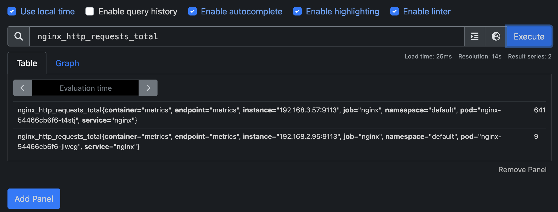Click the format expression icon
This screenshot has height=212, width=558.
pos(474,36)
